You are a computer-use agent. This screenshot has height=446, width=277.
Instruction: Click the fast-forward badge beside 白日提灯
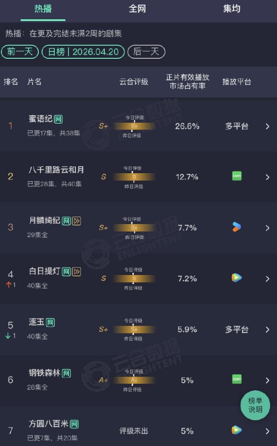[76, 272]
